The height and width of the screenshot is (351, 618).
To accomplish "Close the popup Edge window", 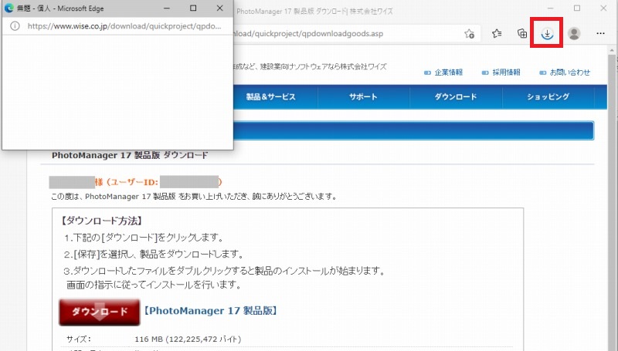I will [x=220, y=8].
